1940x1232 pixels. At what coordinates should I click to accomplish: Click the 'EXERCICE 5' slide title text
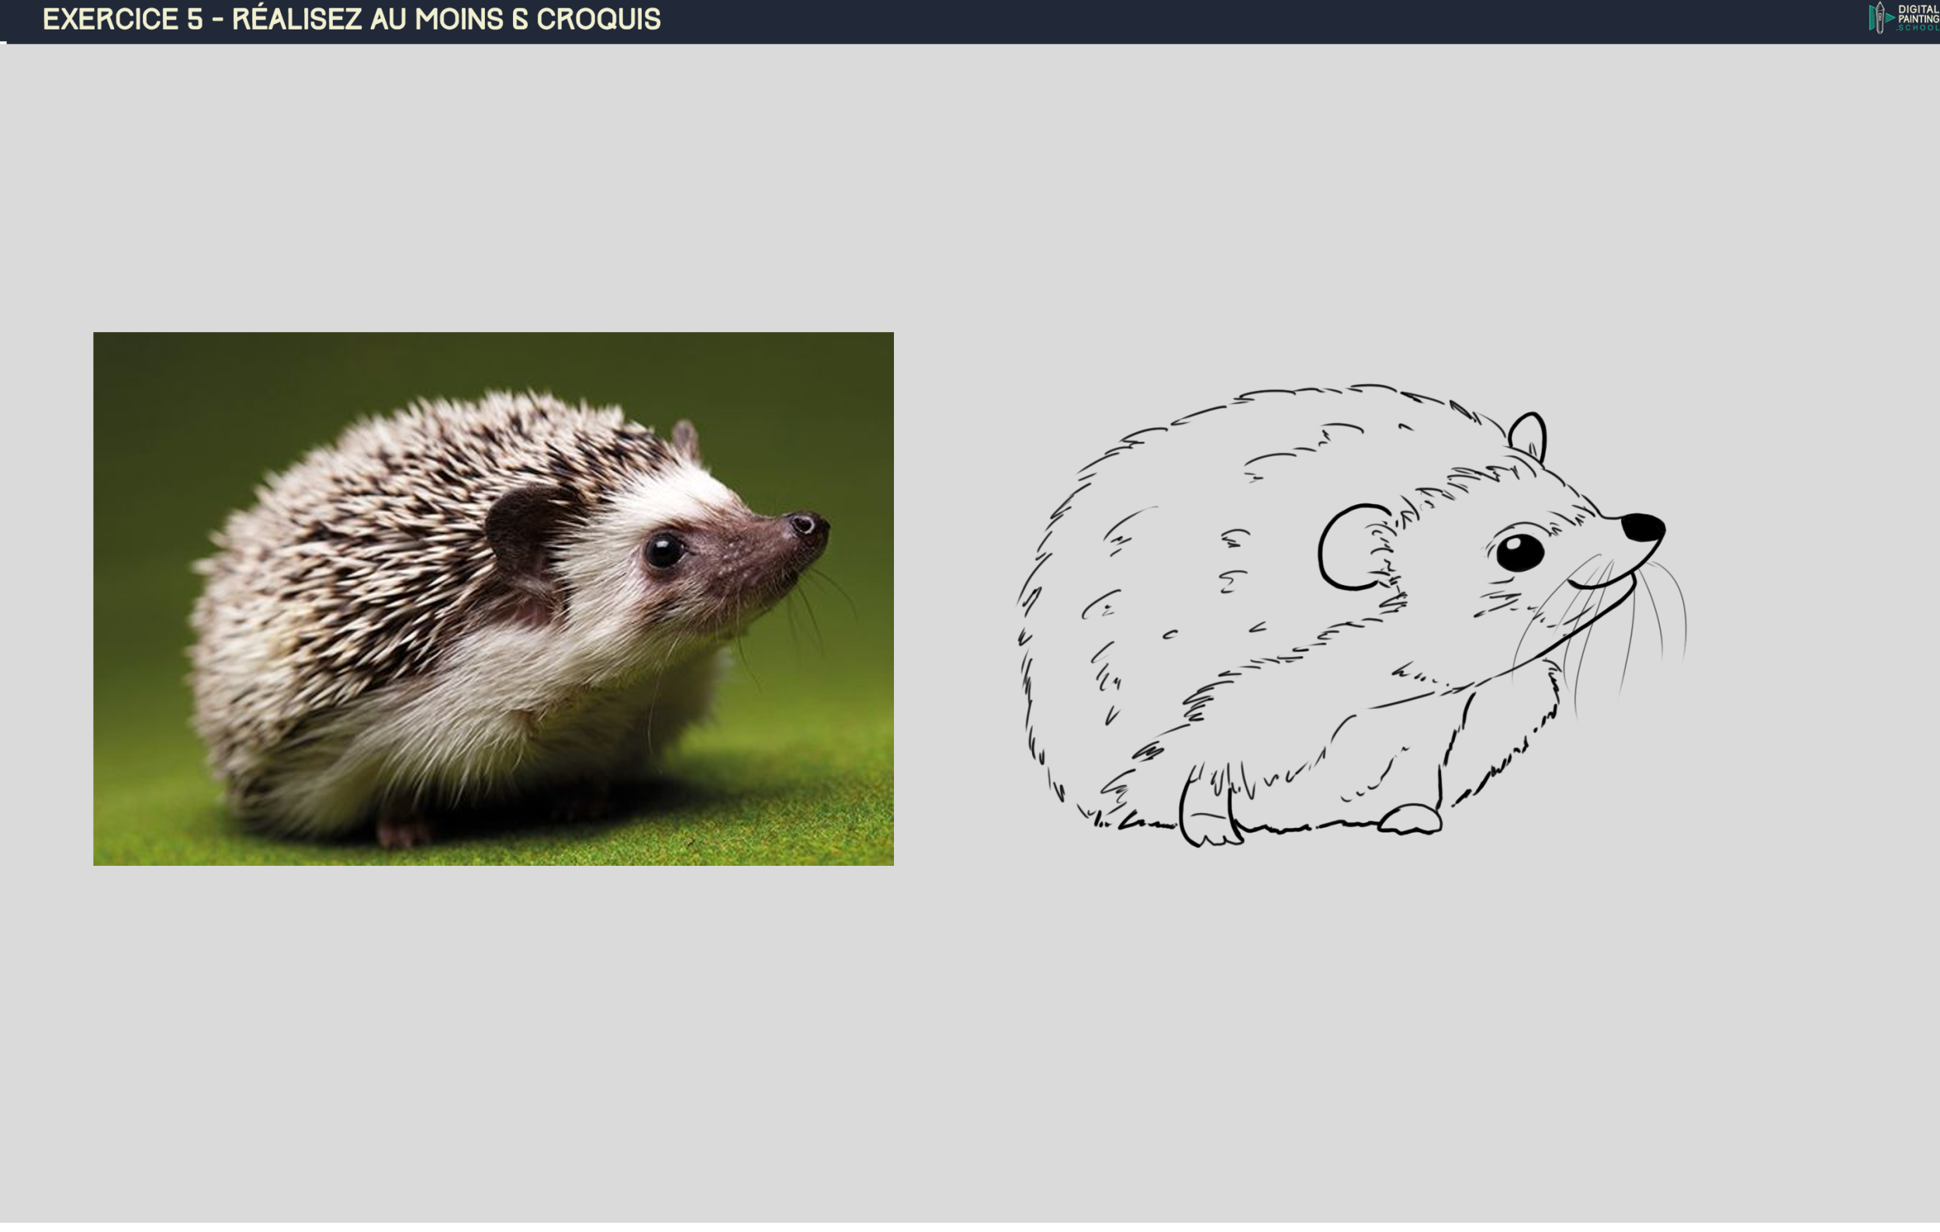123,19
